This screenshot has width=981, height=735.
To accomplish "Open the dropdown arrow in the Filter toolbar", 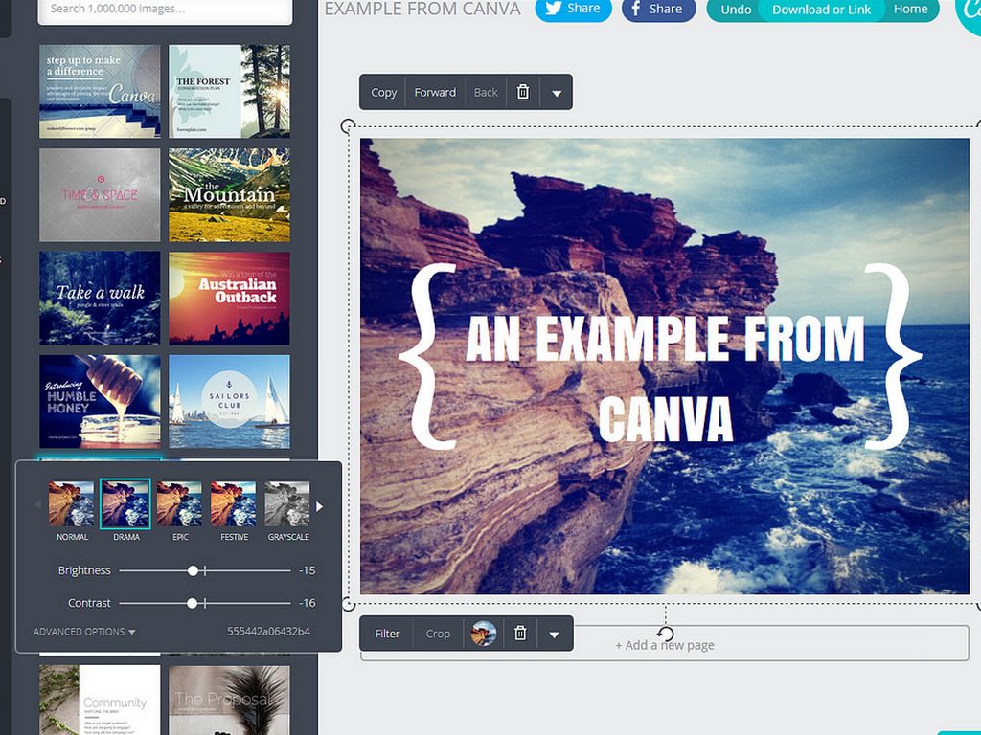I will (554, 635).
